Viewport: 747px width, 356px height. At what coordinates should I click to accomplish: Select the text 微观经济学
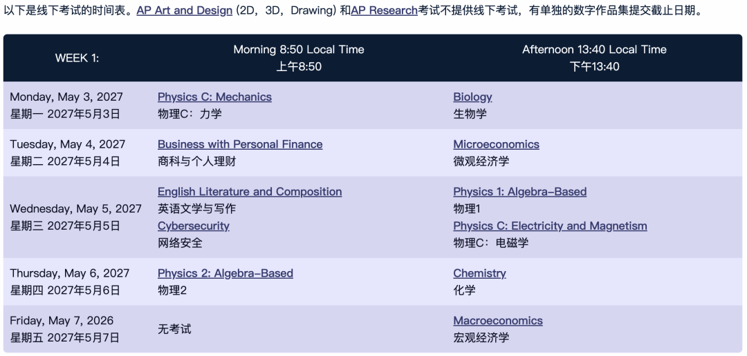click(481, 161)
